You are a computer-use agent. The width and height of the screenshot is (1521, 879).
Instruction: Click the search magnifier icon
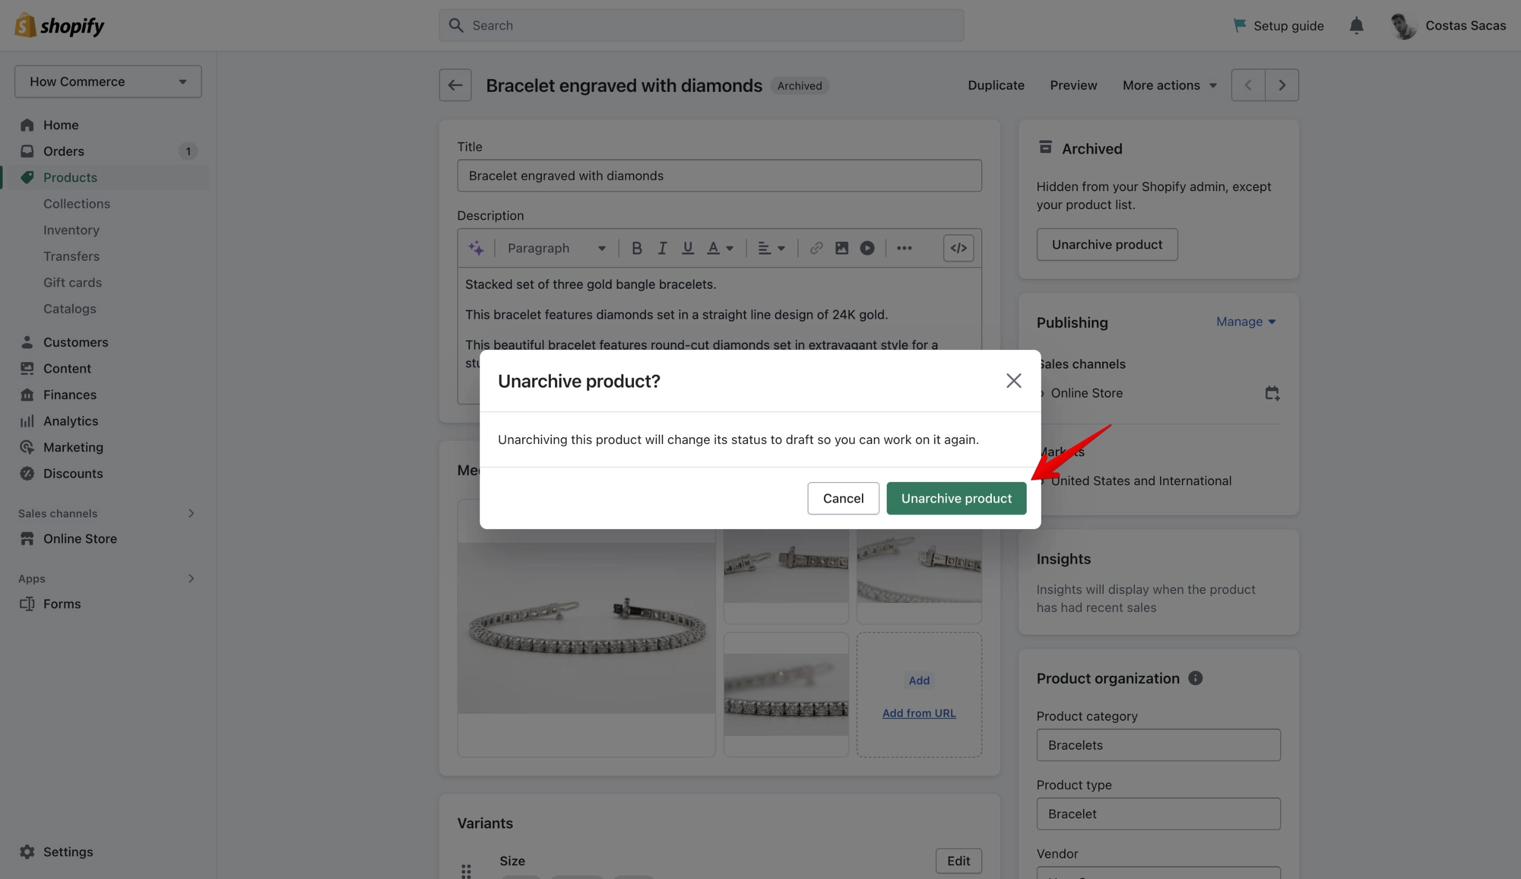point(456,25)
